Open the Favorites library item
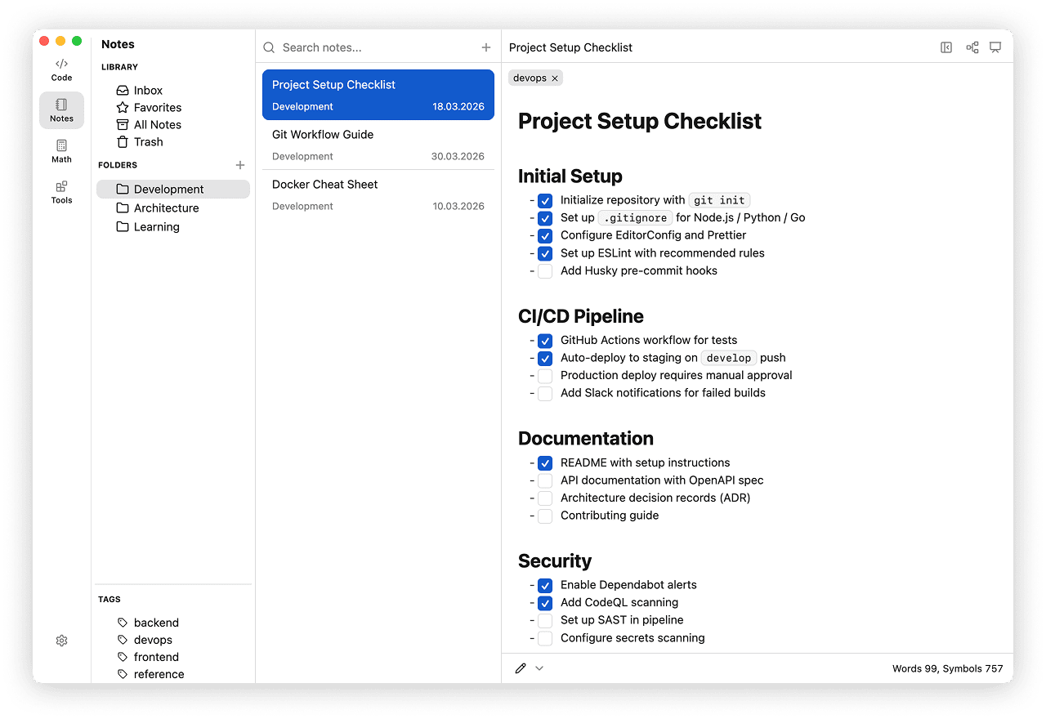This screenshot has height=719, width=1046. [x=157, y=108]
